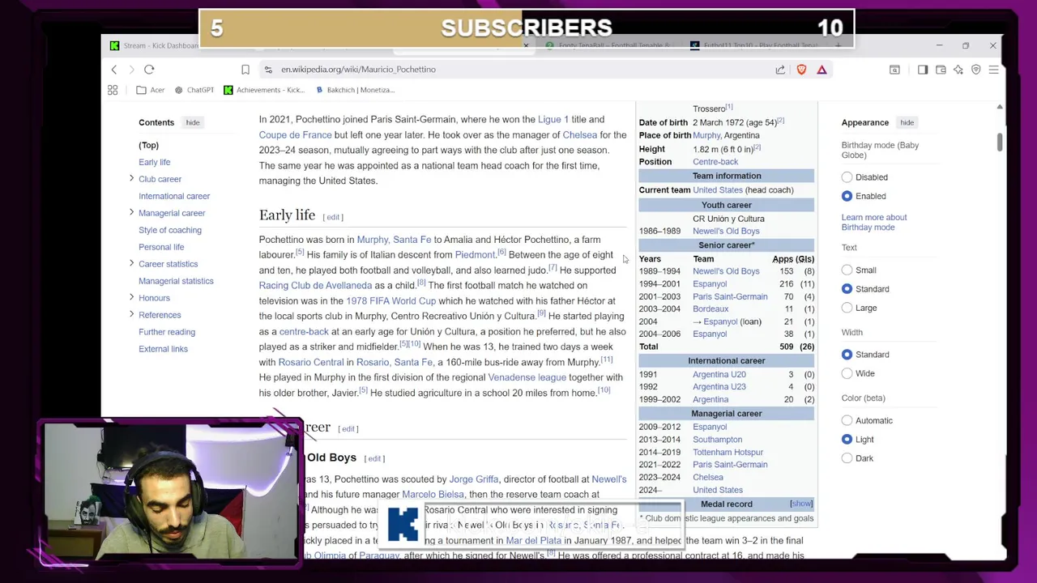Image resolution: width=1037 pixels, height=583 pixels.
Task: Expand Career statistics in contents
Action: [131, 263]
